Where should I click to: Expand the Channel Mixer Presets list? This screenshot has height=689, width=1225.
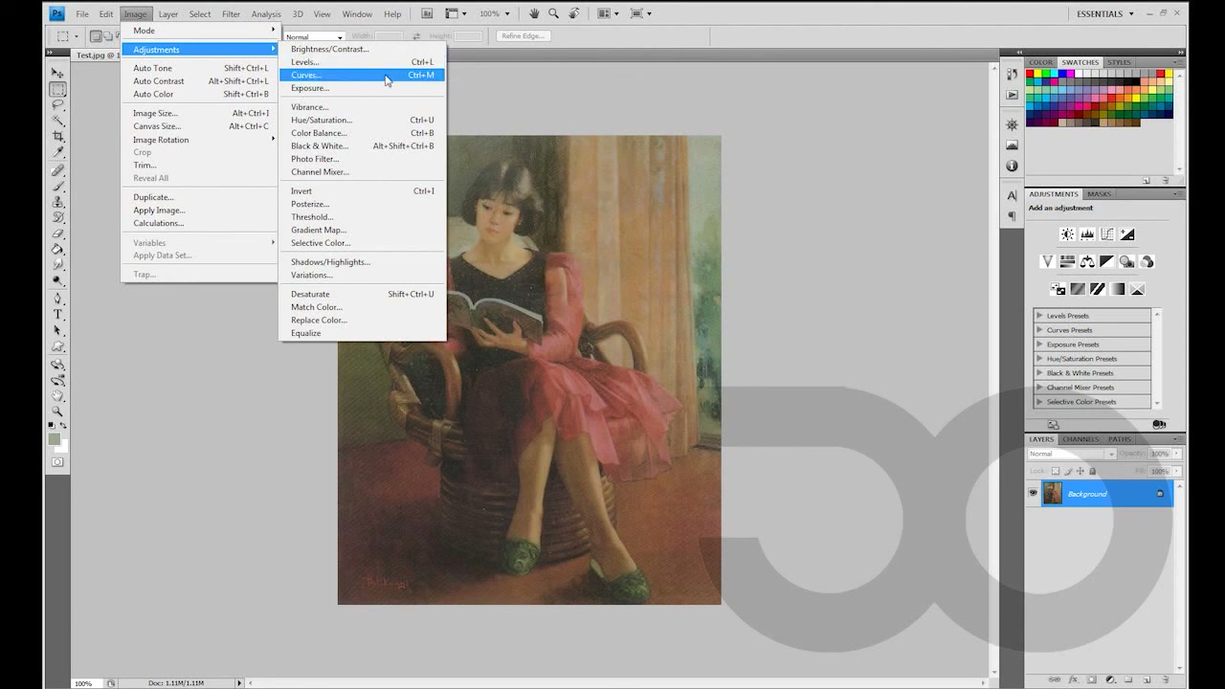(x=1040, y=388)
